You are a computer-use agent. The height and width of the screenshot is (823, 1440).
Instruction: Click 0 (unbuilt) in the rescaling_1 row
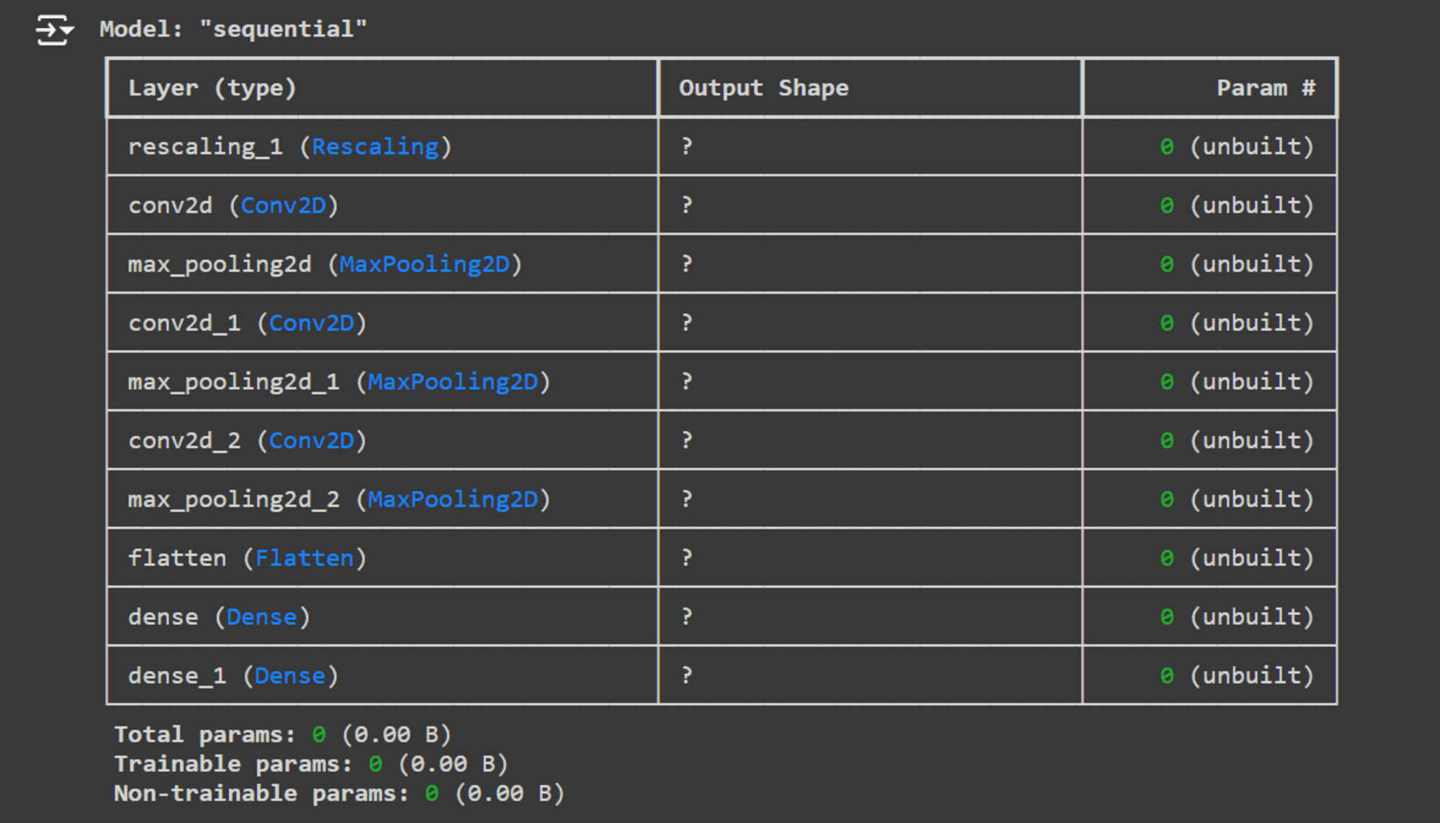click(x=1238, y=147)
